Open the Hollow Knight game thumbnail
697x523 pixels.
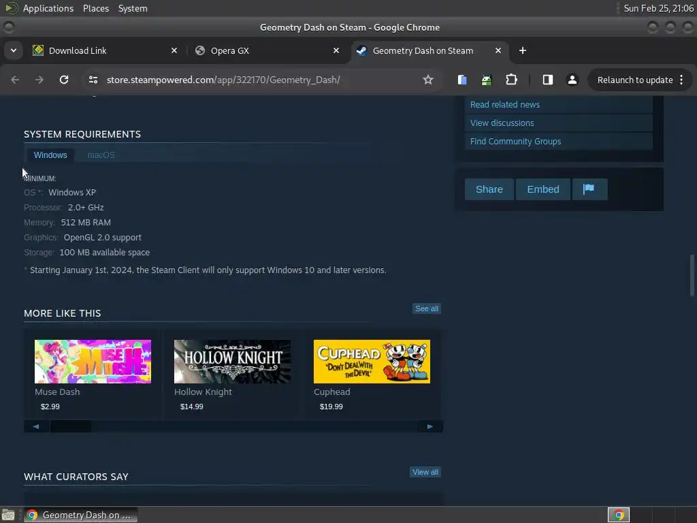click(x=233, y=362)
